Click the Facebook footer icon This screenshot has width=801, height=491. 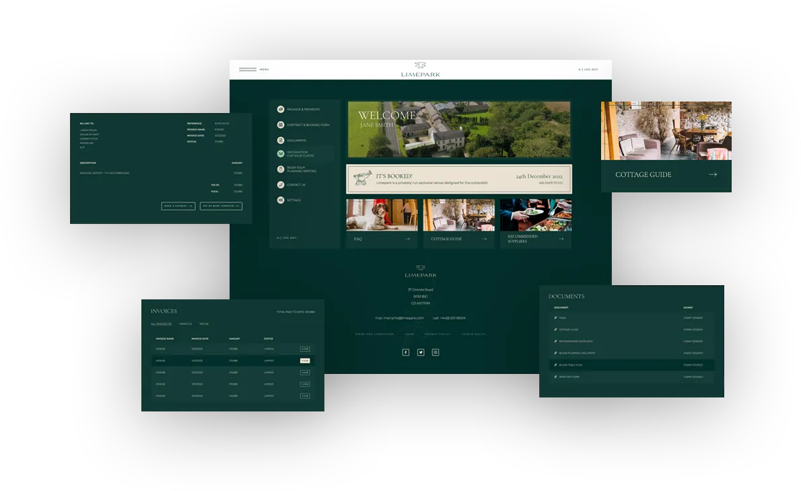pos(406,352)
